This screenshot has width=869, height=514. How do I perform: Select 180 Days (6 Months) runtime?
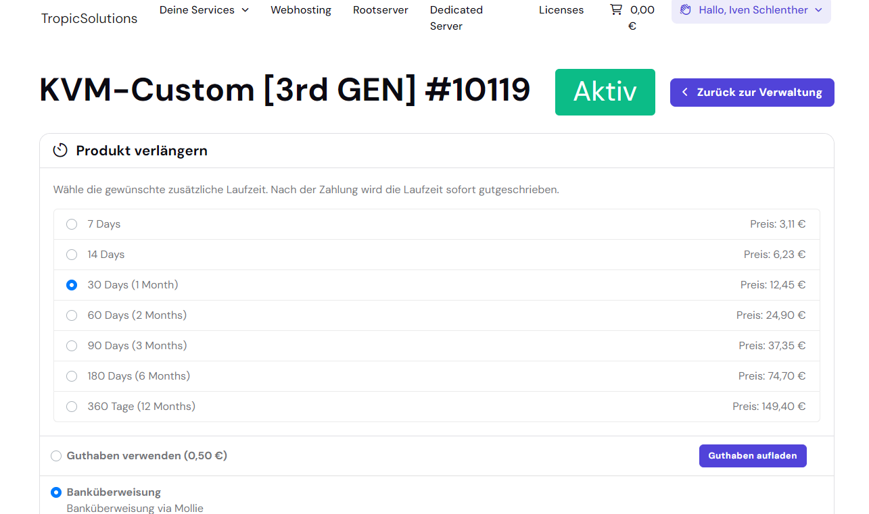pos(72,376)
